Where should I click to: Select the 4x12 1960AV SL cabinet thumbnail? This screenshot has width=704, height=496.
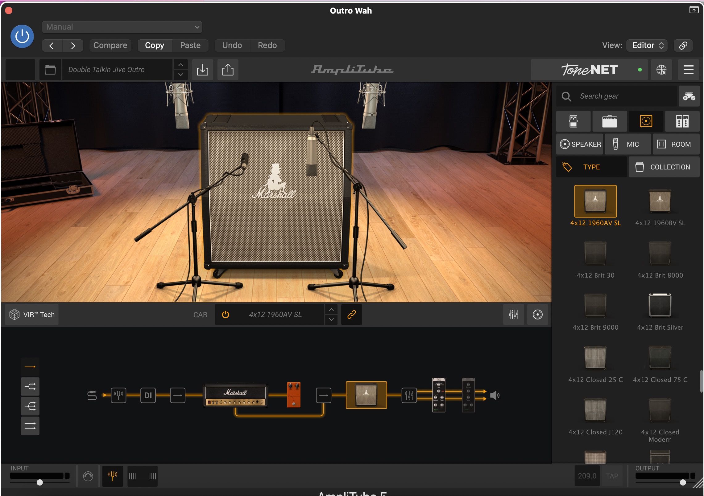tap(595, 201)
